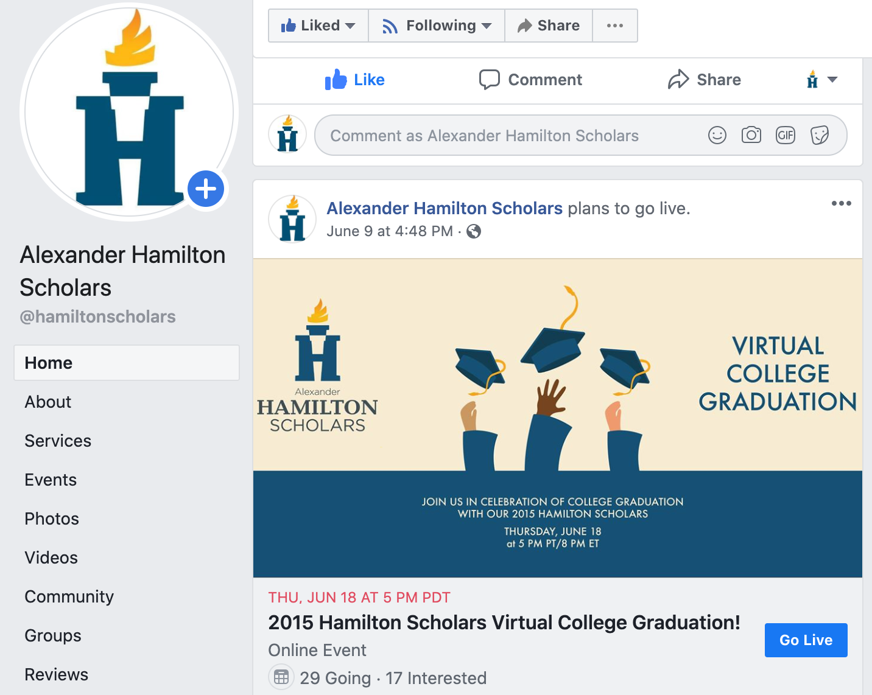Image resolution: width=872 pixels, height=695 pixels.
Task: Click the Virtual College Graduation event image
Action: [x=557, y=417]
